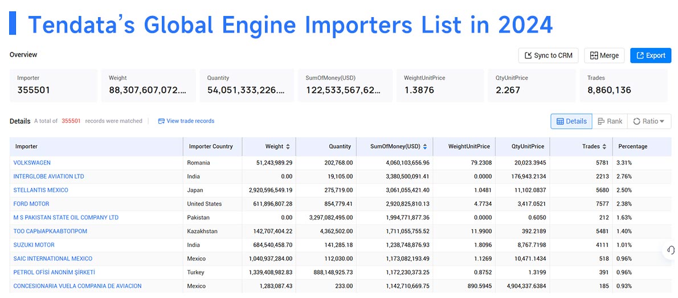Open SUZUKI MOTOR importer link
This screenshot has height=298, width=678.
click(34, 245)
